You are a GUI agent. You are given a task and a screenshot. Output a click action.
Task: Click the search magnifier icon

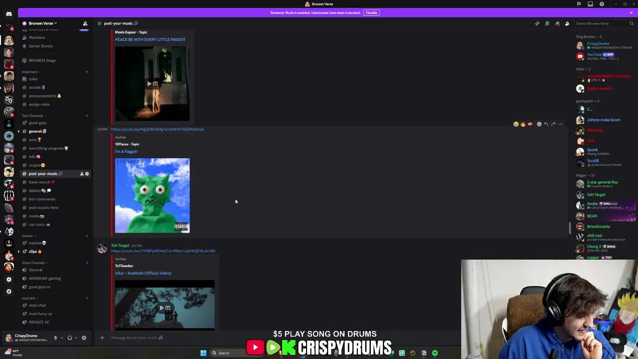click(x=631, y=23)
